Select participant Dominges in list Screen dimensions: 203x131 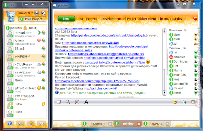click(183, 62)
